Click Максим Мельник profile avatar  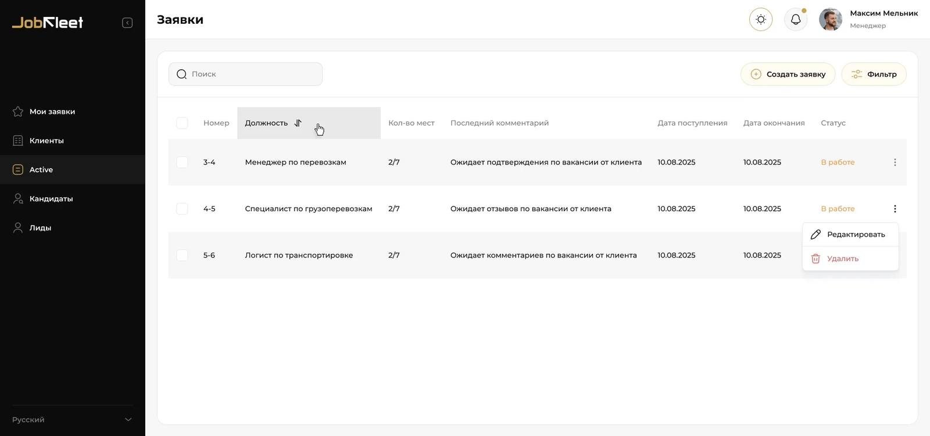coord(831,19)
